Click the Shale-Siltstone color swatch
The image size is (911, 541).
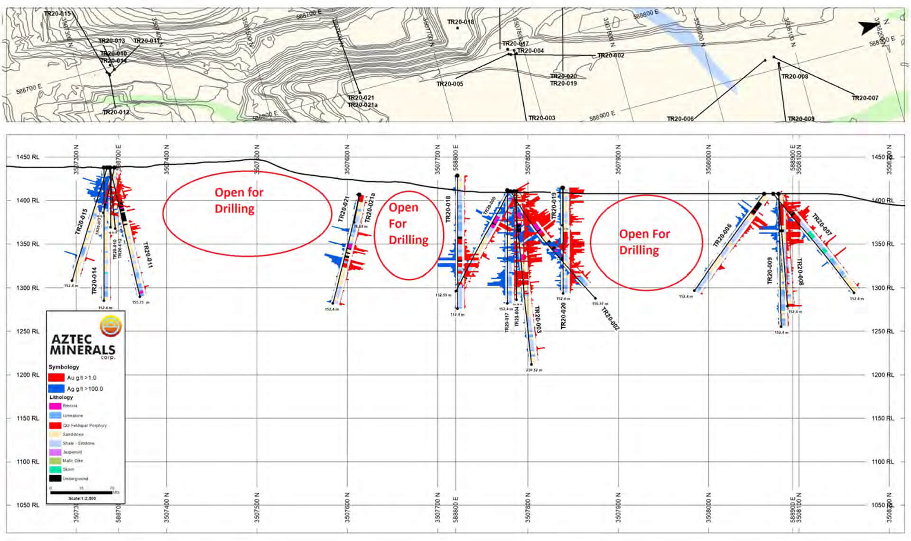pos(56,442)
